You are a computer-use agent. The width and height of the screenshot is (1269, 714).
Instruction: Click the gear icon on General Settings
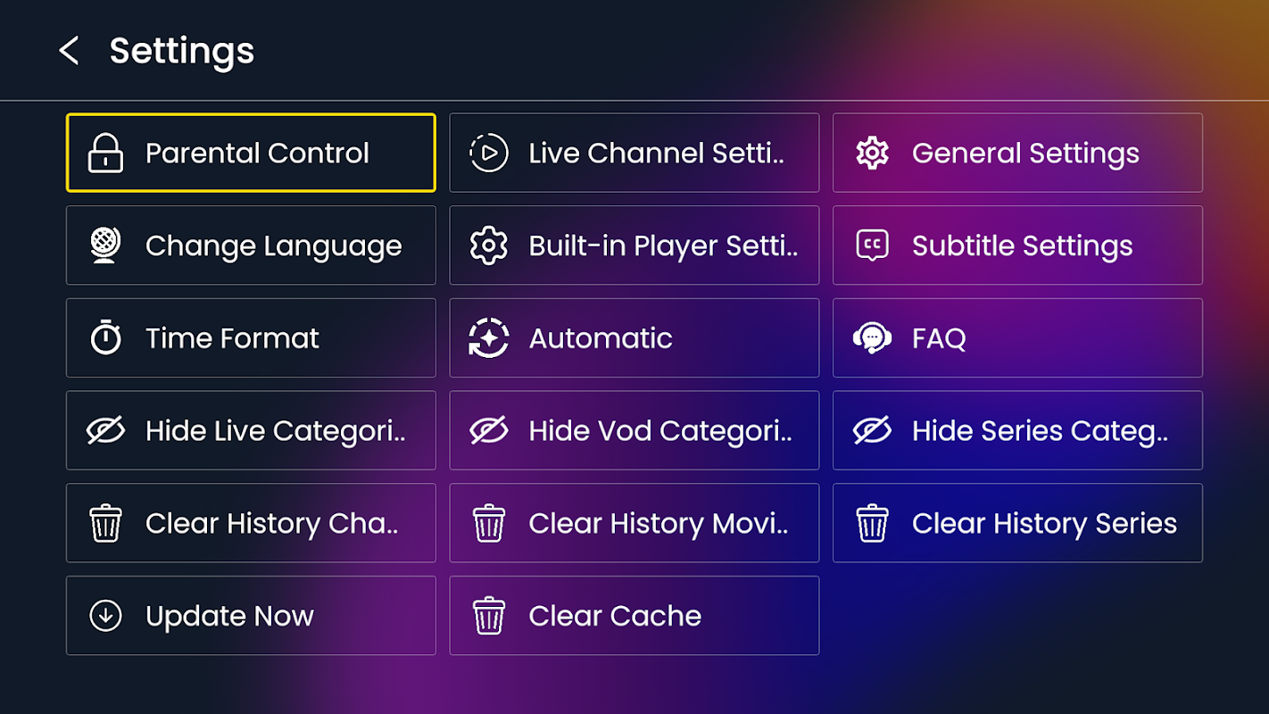click(872, 154)
